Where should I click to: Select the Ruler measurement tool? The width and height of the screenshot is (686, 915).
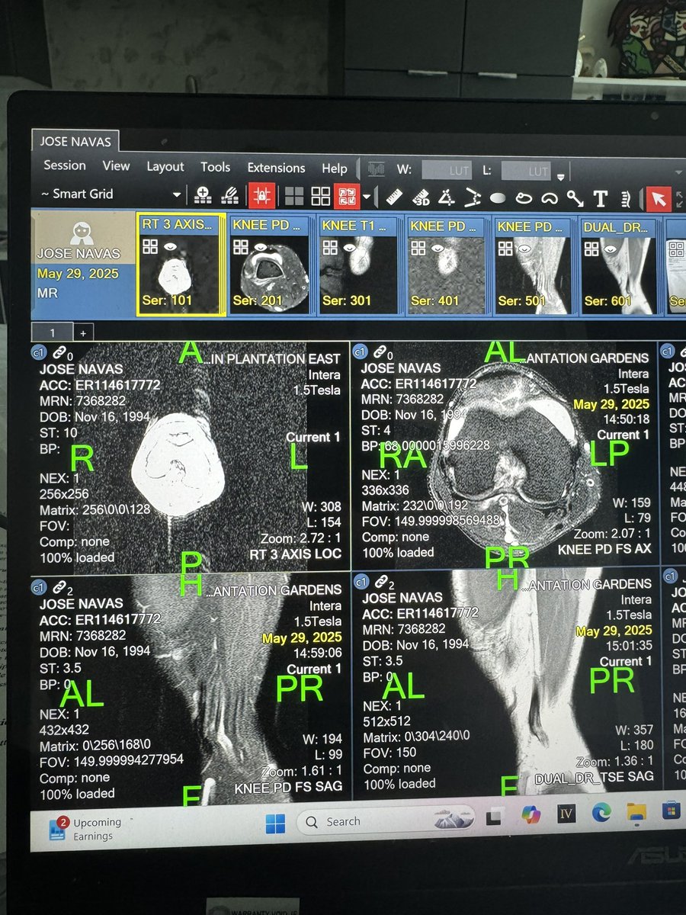pos(394,197)
